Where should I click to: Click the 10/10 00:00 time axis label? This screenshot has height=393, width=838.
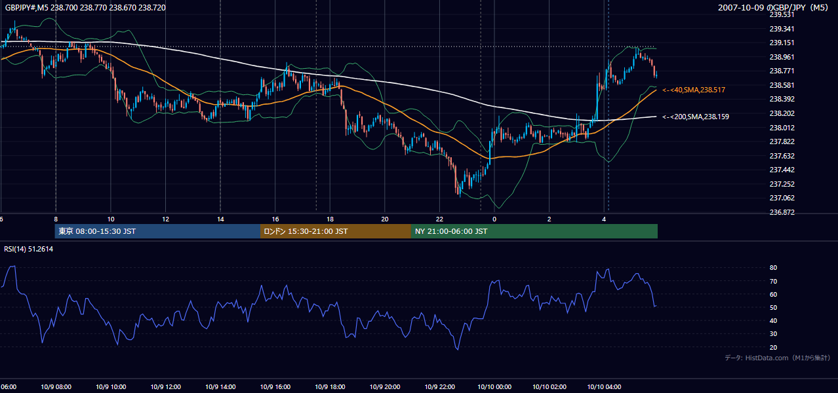click(x=494, y=387)
